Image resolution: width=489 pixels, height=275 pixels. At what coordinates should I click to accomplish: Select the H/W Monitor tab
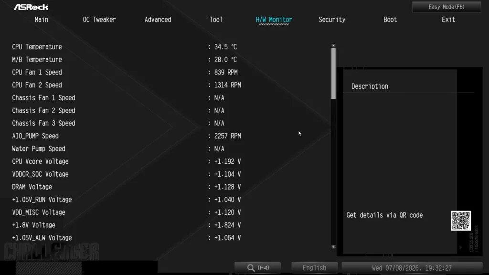[x=274, y=20]
